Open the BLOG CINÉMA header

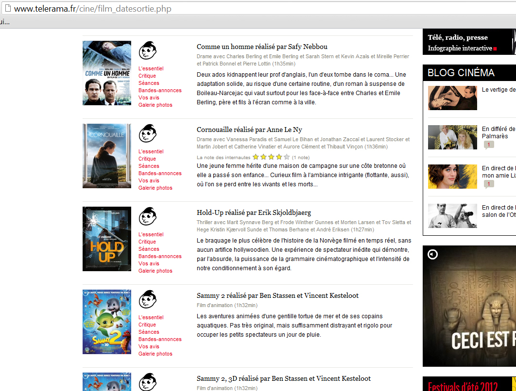tap(469, 73)
